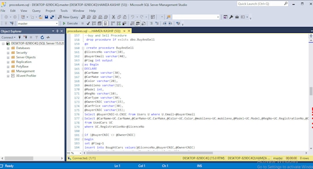
Task: Open the Tools menu
Action: [64, 11]
